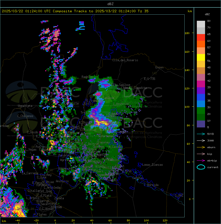
Task: Click the 'Perdriel' map label
Action: pyautogui.click(x=64, y=155)
